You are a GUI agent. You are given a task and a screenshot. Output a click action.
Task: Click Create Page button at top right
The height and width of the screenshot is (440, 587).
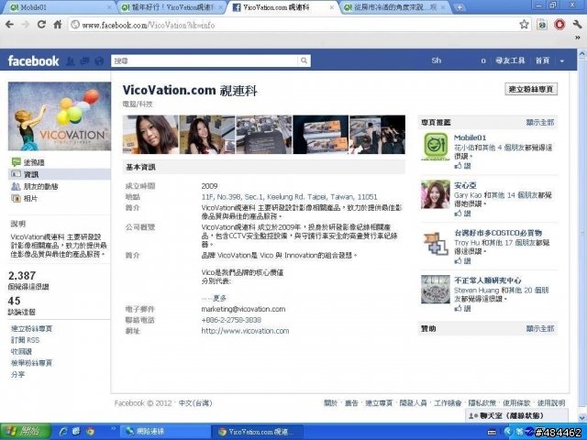pyautogui.click(x=531, y=89)
